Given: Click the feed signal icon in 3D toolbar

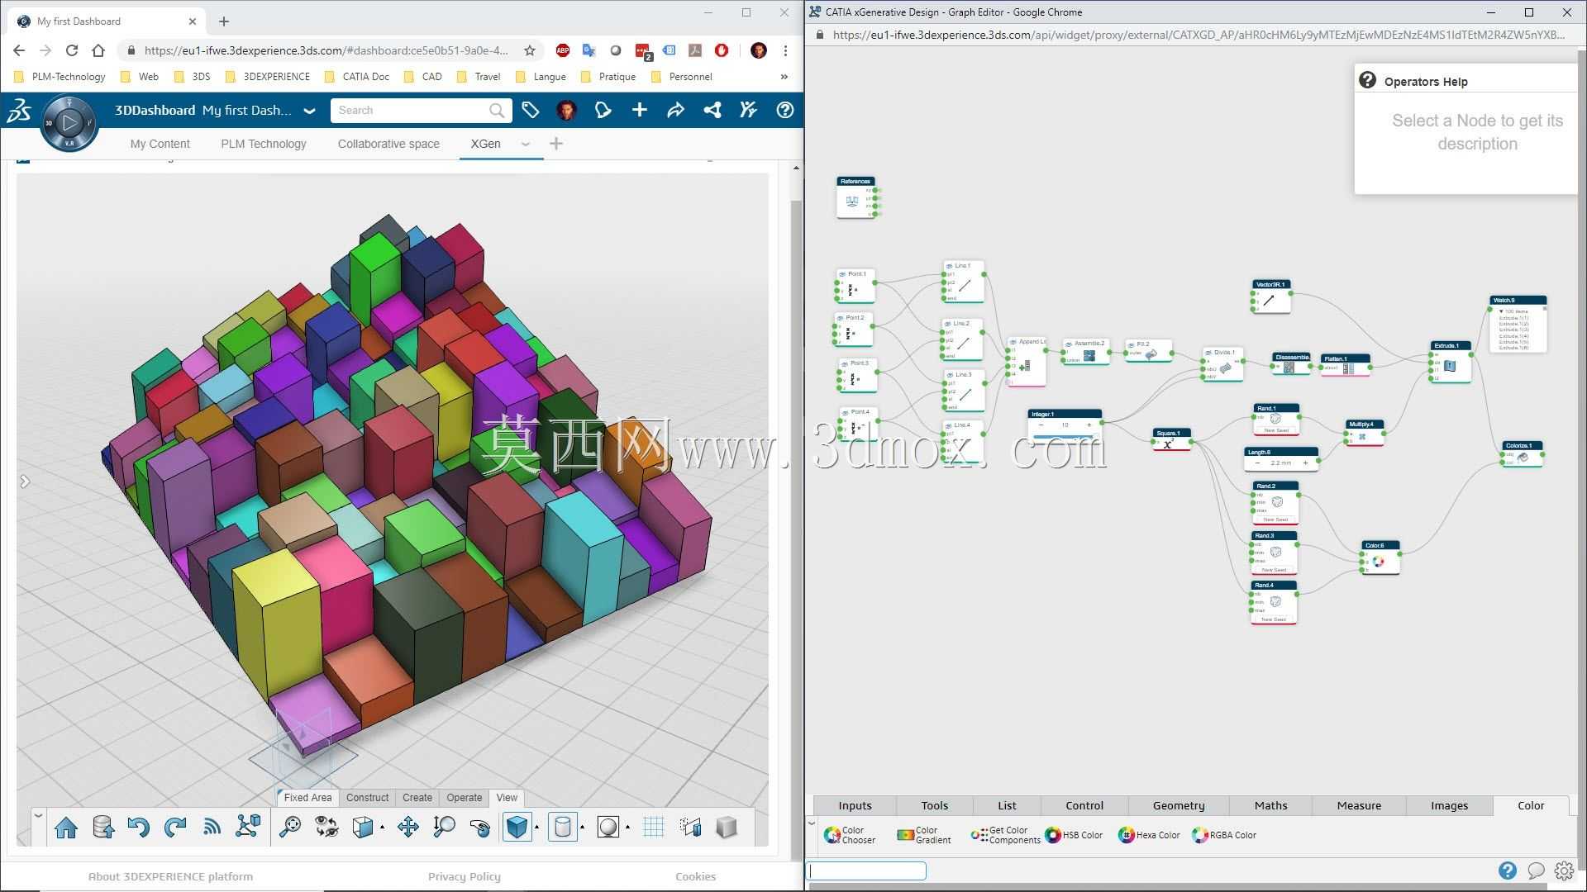Looking at the screenshot, I should [212, 827].
